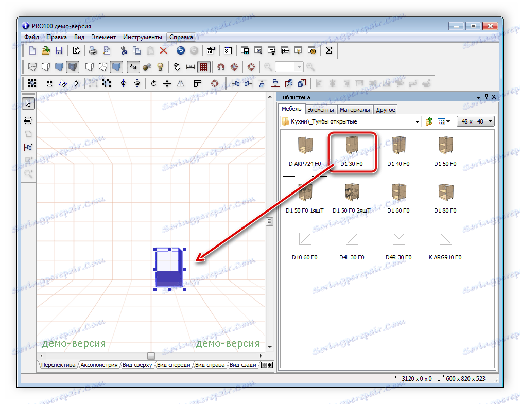Toggle the textures display mode
This screenshot has width=520, height=404.
click(72, 67)
